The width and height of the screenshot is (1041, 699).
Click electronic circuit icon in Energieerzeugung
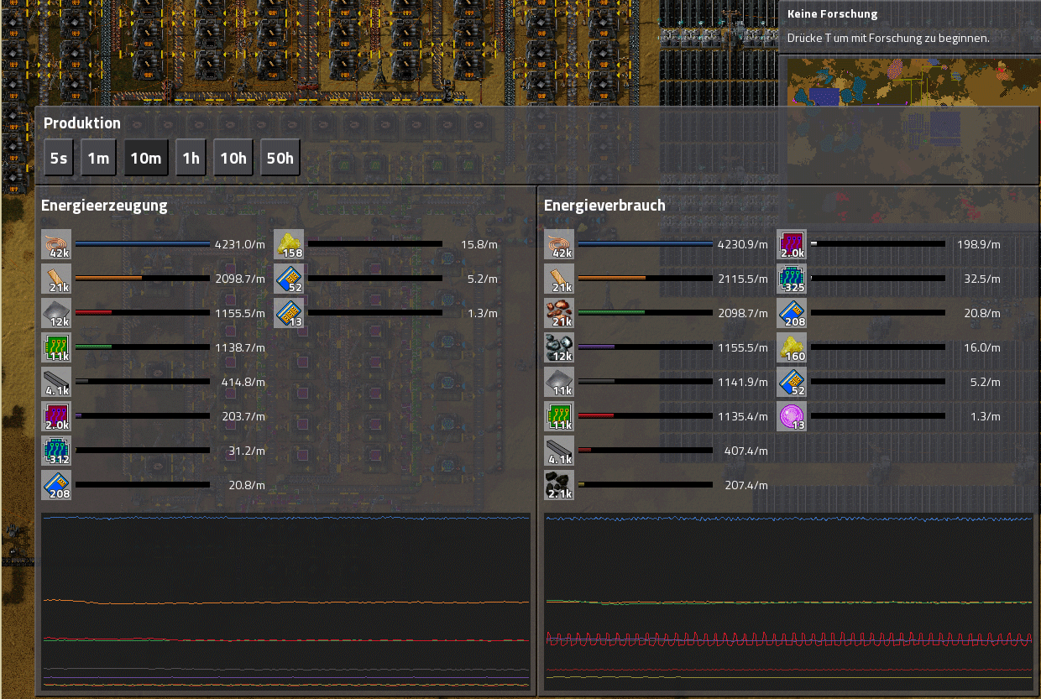(x=56, y=347)
